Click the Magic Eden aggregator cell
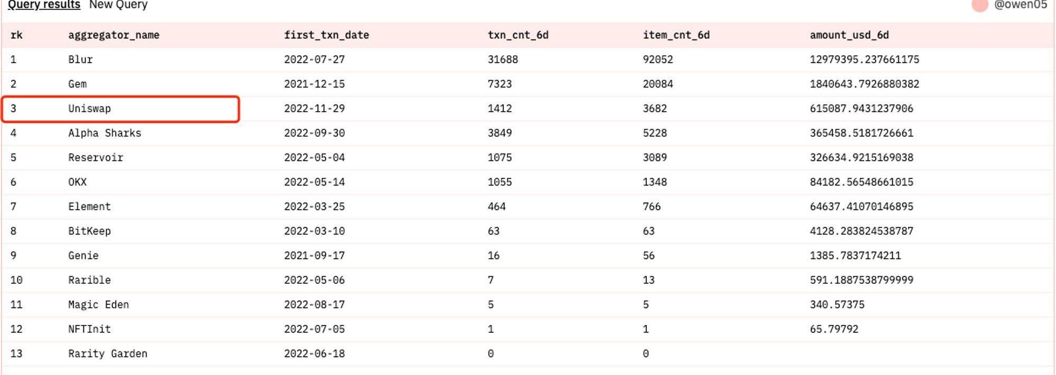The image size is (1056, 375). (98, 305)
